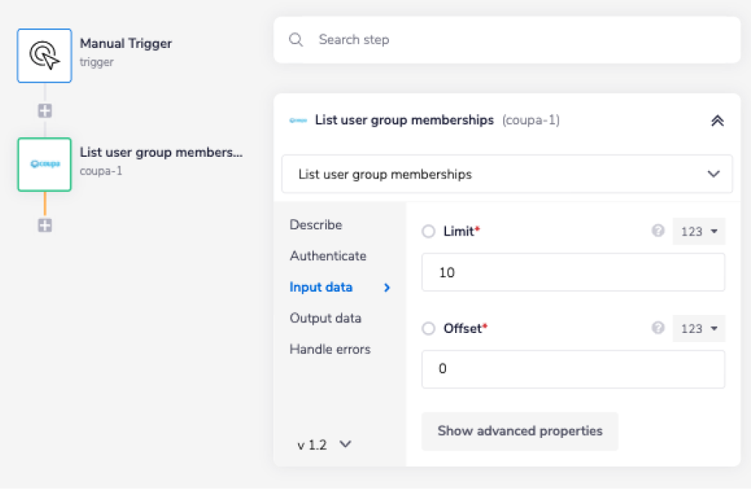Viewport: 751px width, 489px height.
Task: Add step between trigger and Coupa node
Action: (45, 111)
